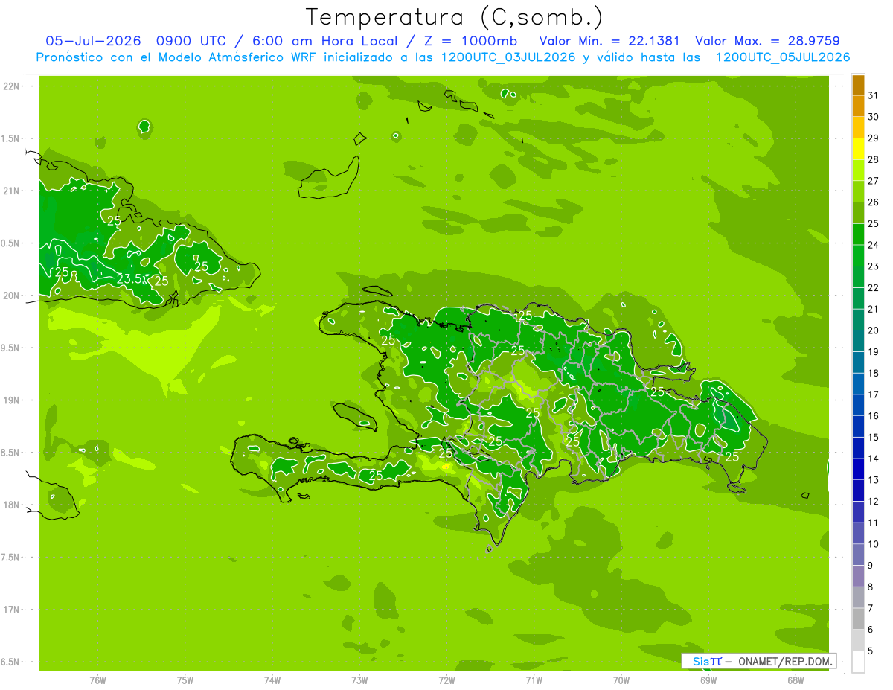Click the "70W" longitude axis label
Viewport: 893px width, 690px height.
tap(621, 680)
